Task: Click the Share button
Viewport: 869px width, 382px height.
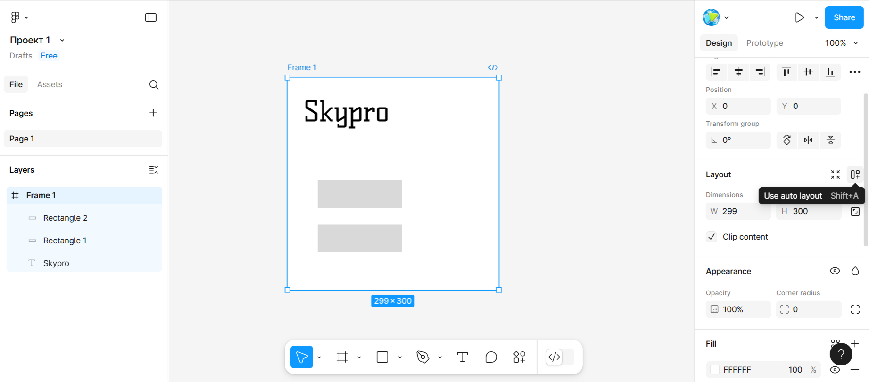Action: 844,17
